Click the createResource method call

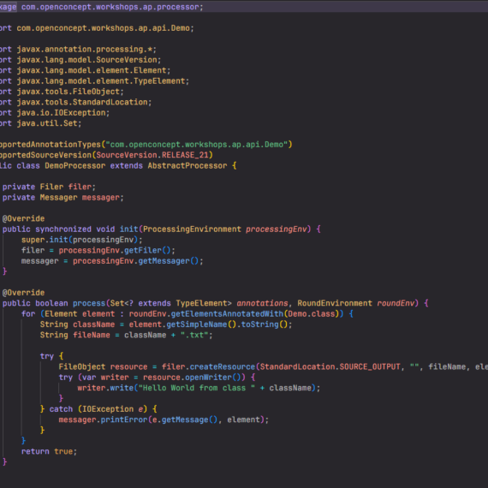[223, 366]
